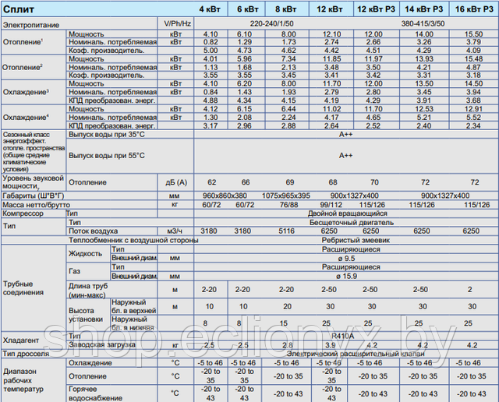Image resolution: width=499 pixels, height=402 pixels.
Task: Click "Высота установки" label
Action: [x=85, y=315]
